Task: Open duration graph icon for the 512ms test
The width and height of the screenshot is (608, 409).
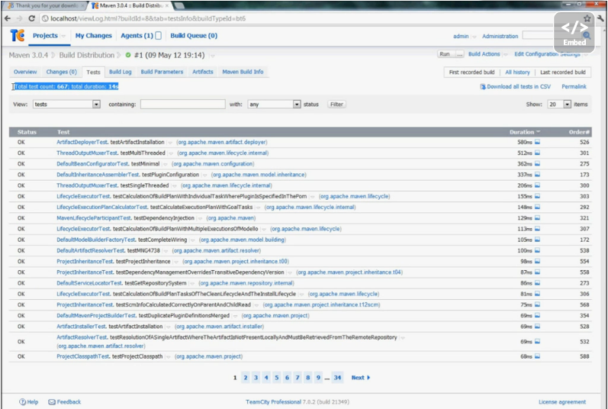Action: (x=537, y=153)
